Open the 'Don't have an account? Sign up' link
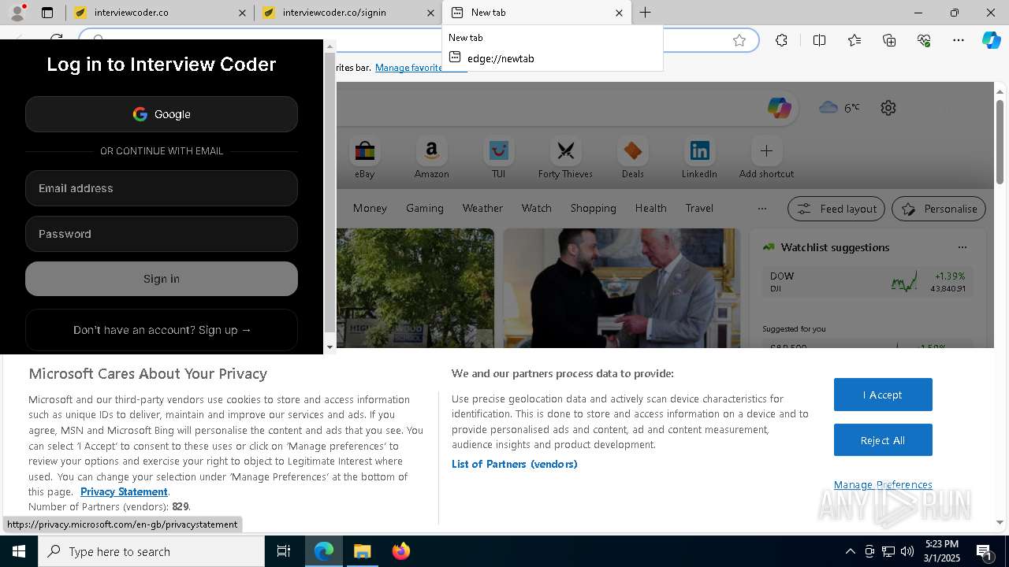 coord(162,330)
